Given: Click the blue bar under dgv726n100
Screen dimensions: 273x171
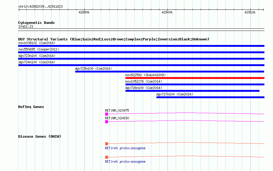Looking at the screenshot, I should [192, 91].
